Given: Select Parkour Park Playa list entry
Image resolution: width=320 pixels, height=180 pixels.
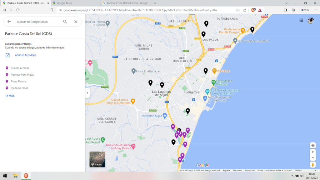Looking at the screenshot, I should coord(22,75).
